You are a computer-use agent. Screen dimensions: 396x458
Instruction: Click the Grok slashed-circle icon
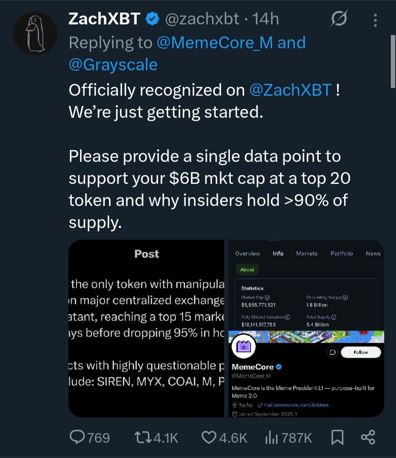tap(338, 19)
